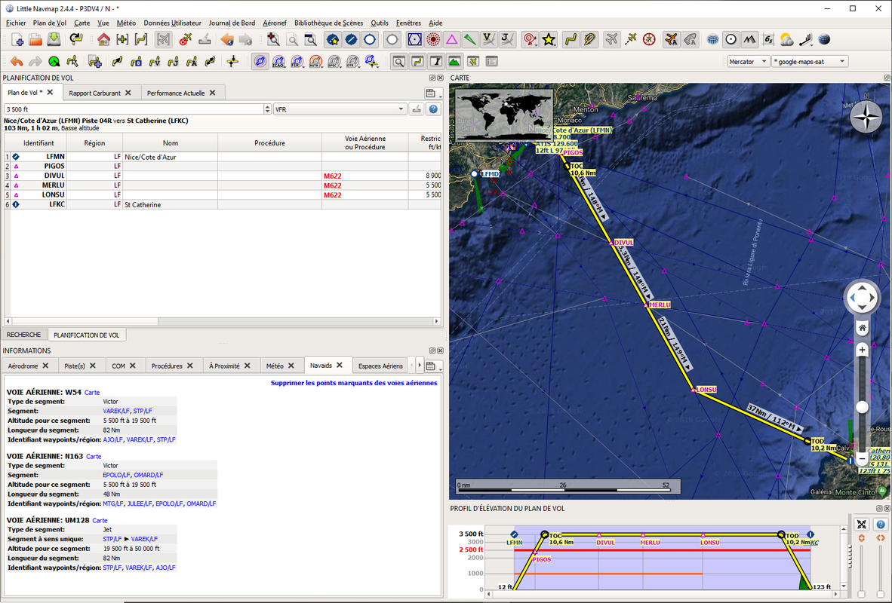892x603 pixels.
Task: Toggle hillshading on map
Action: click(x=750, y=39)
